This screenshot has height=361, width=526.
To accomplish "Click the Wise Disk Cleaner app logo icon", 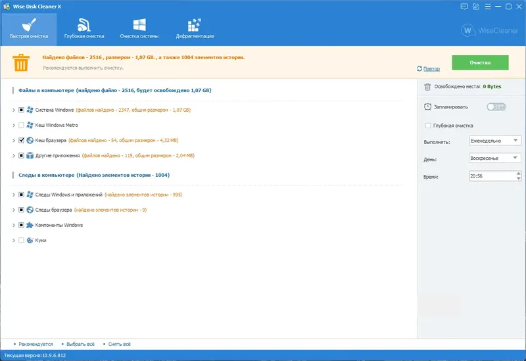I will pyautogui.click(x=7, y=7).
